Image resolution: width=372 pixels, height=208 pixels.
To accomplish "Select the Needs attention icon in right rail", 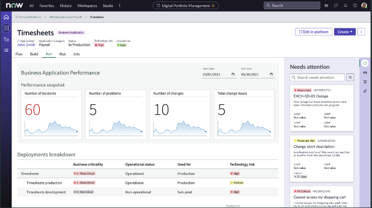I will pos(365,63).
